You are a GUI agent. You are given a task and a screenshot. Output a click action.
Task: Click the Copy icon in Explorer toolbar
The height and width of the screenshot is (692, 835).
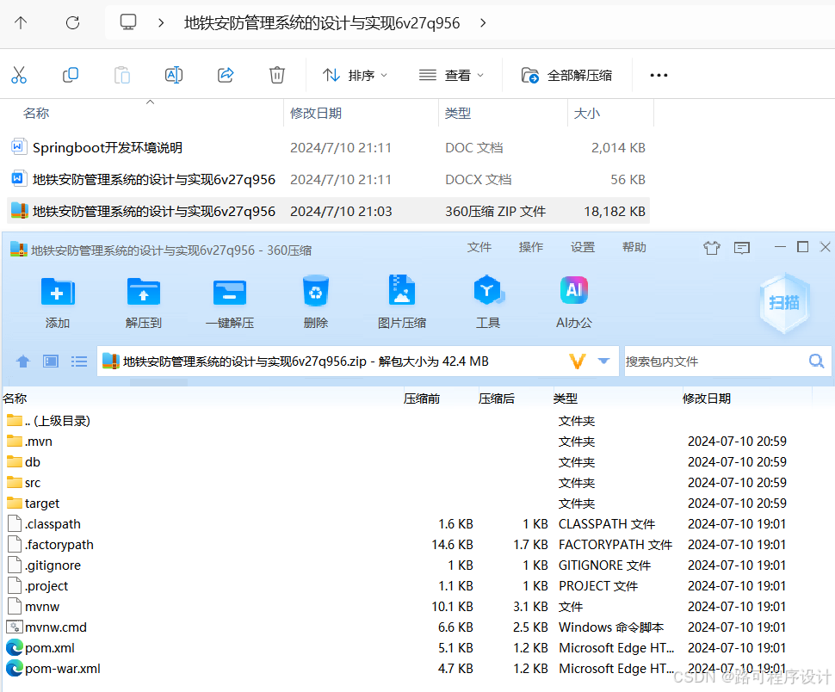(x=70, y=75)
